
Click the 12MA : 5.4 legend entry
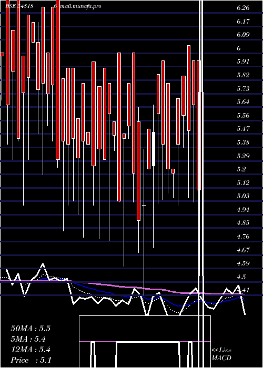pos(31,350)
